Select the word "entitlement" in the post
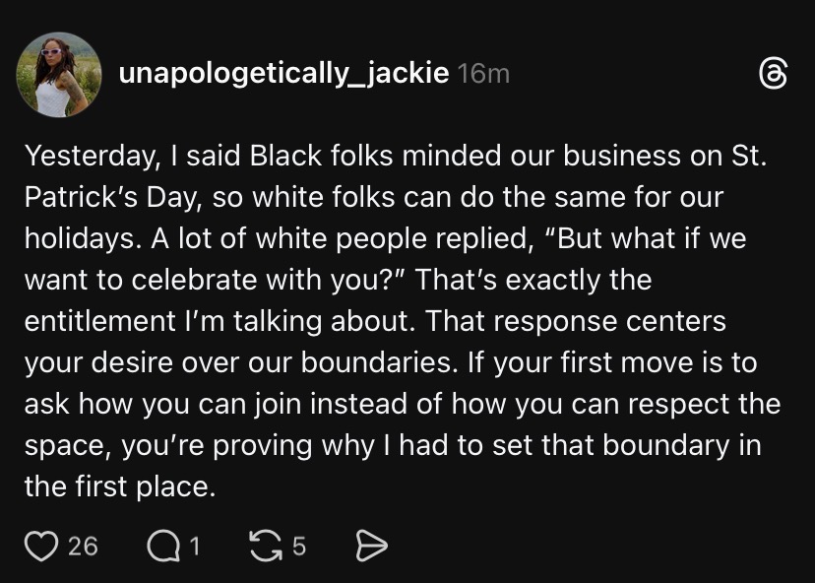The height and width of the screenshot is (583, 815). [99, 321]
